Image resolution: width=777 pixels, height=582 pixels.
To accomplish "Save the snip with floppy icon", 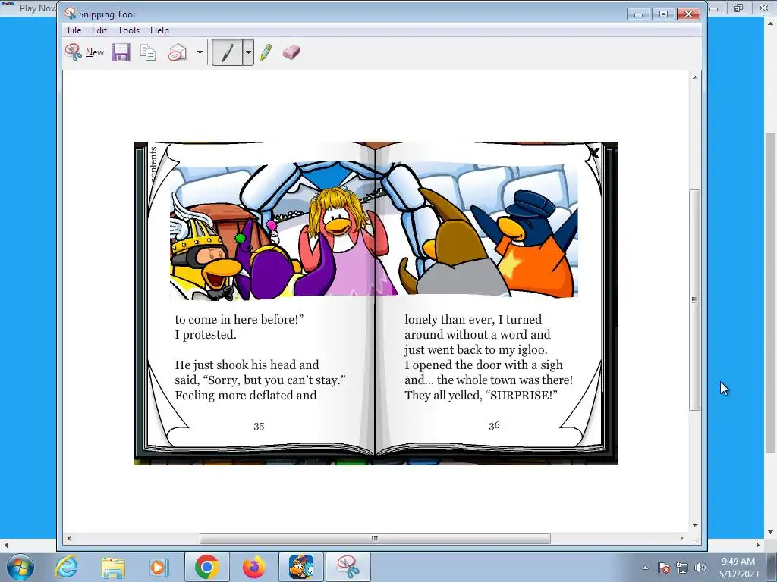I will coord(121,52).
